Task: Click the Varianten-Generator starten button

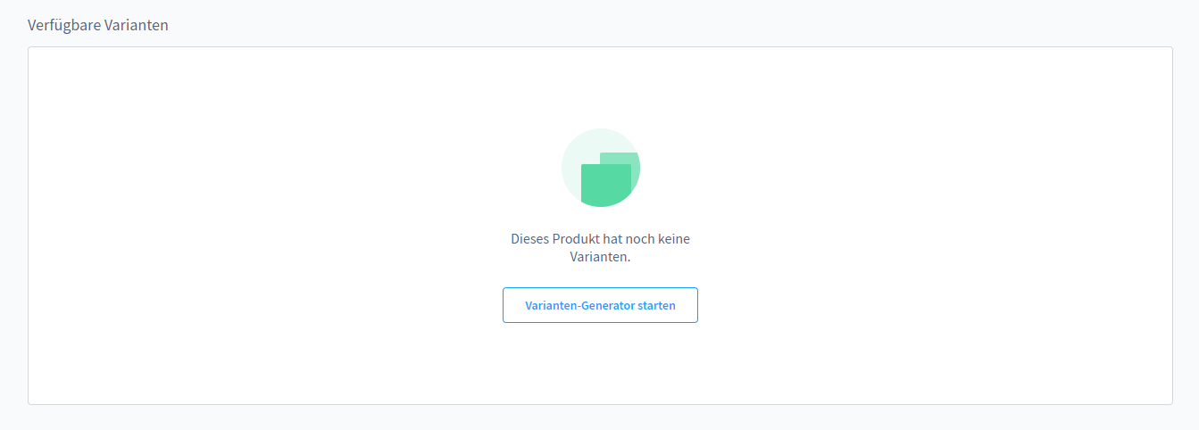Action: [x=600, y=305]
